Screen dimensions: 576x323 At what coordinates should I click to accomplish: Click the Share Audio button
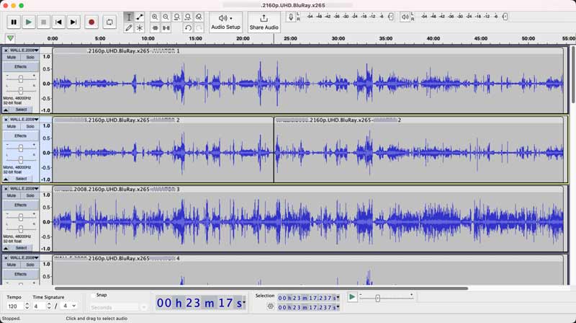pyautogui.click(x=264, y=22)
